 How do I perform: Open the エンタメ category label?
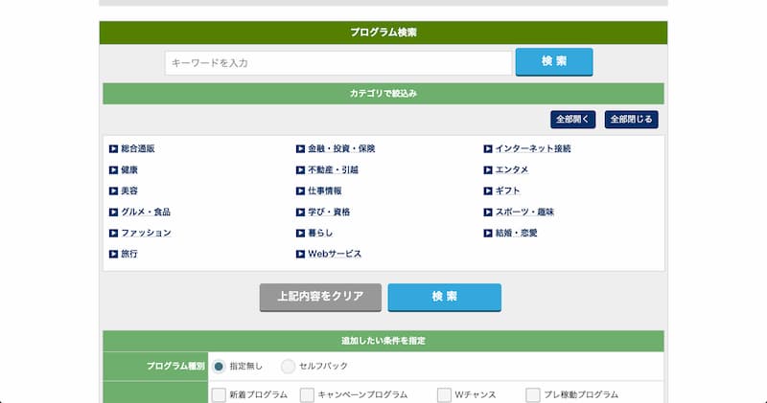coord(512,169)
